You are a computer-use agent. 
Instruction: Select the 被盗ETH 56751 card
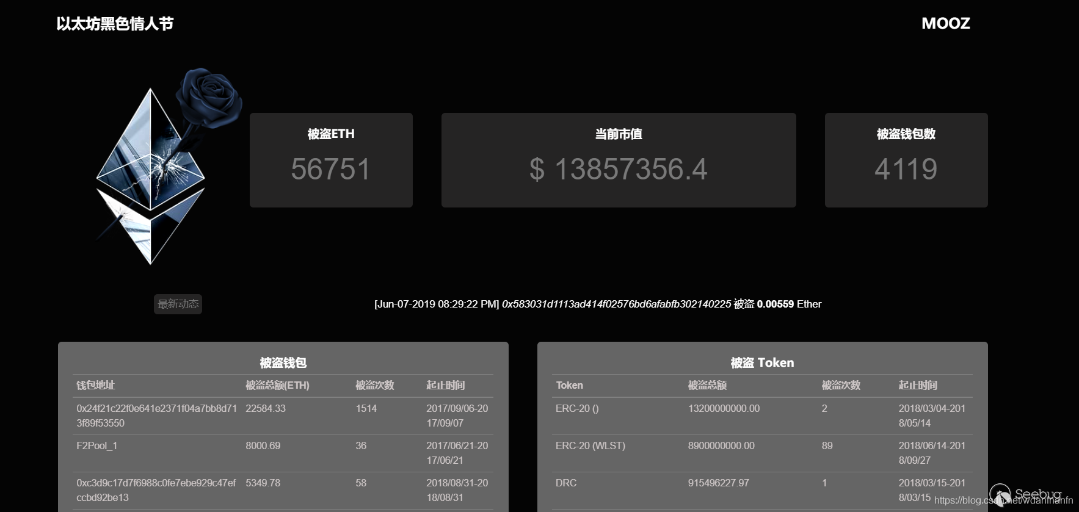click(x=331, y=160)
